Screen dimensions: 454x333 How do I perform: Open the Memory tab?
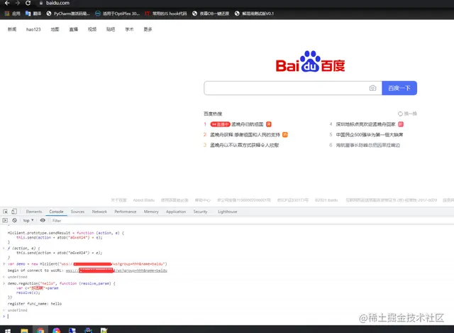151,212
